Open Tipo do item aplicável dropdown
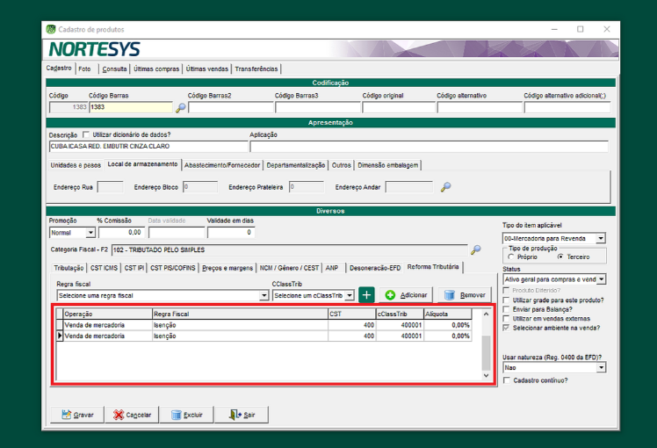Screen dimensions: 657x448 [601, 238]
